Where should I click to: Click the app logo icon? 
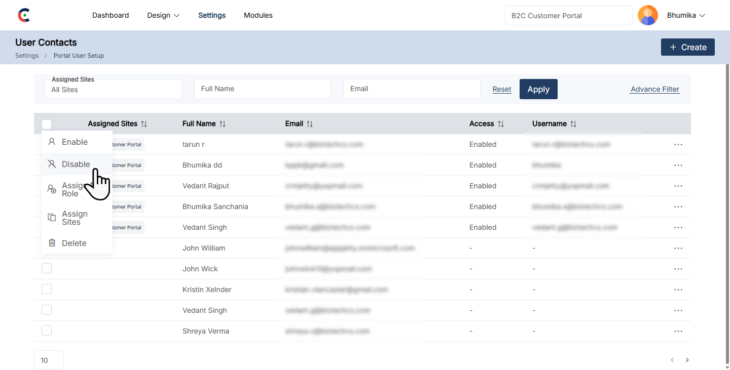(x=24, y=15)
